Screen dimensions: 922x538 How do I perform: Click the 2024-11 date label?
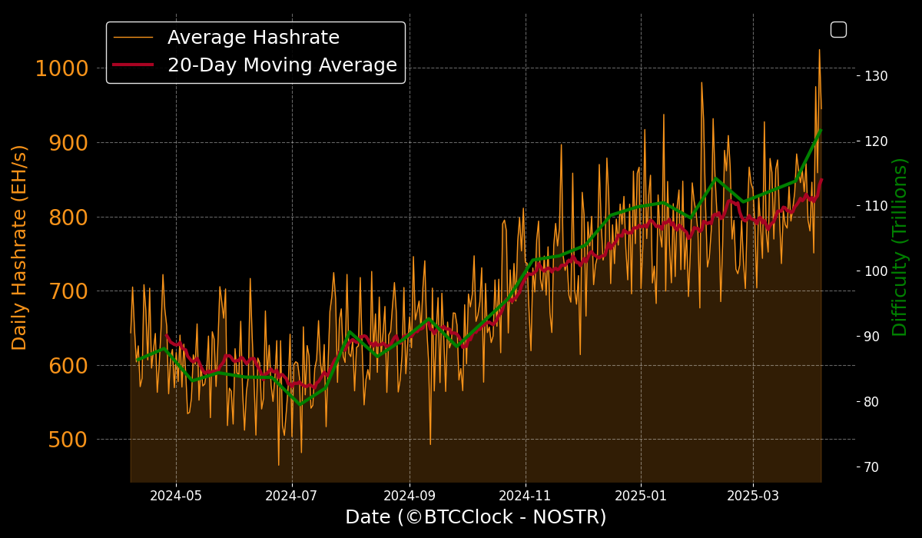526,496
